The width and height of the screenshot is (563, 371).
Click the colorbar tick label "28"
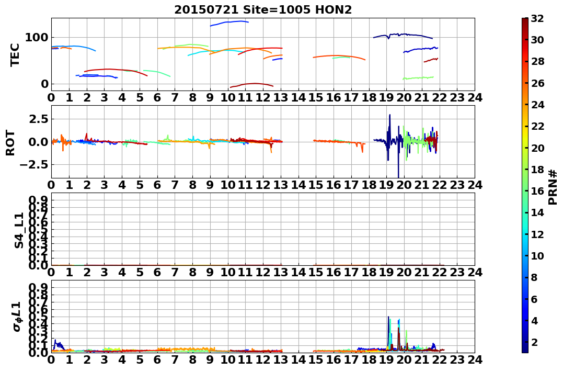[x=537, y=61]
